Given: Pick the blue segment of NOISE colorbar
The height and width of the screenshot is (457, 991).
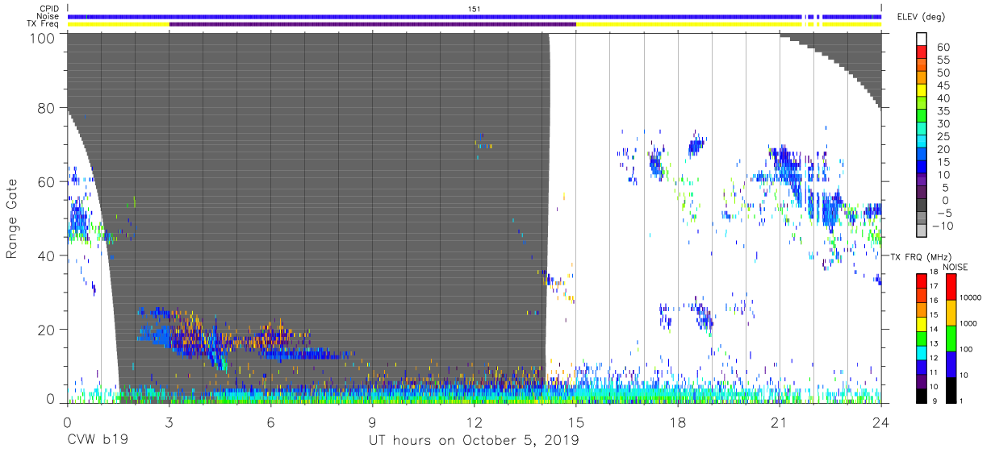Looking at the screenshot, I should [951, 364].
